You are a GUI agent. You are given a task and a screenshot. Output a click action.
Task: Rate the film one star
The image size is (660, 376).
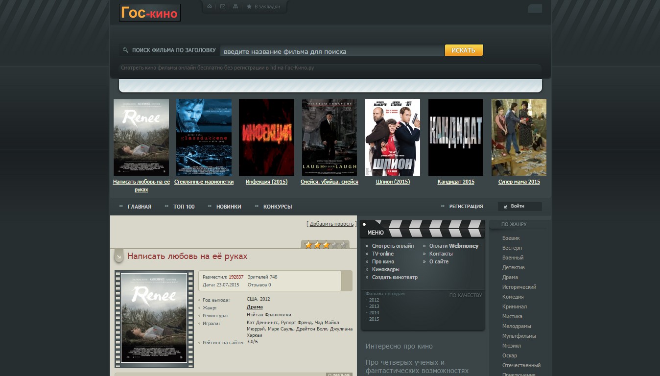click(308, 245)
